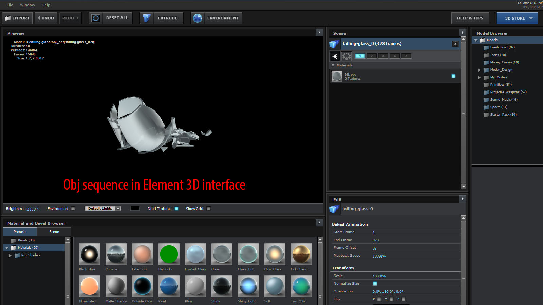Select the particle replicator icon in Scene
The height and width of the screenshot is (305, 543).
click(347, 56)
